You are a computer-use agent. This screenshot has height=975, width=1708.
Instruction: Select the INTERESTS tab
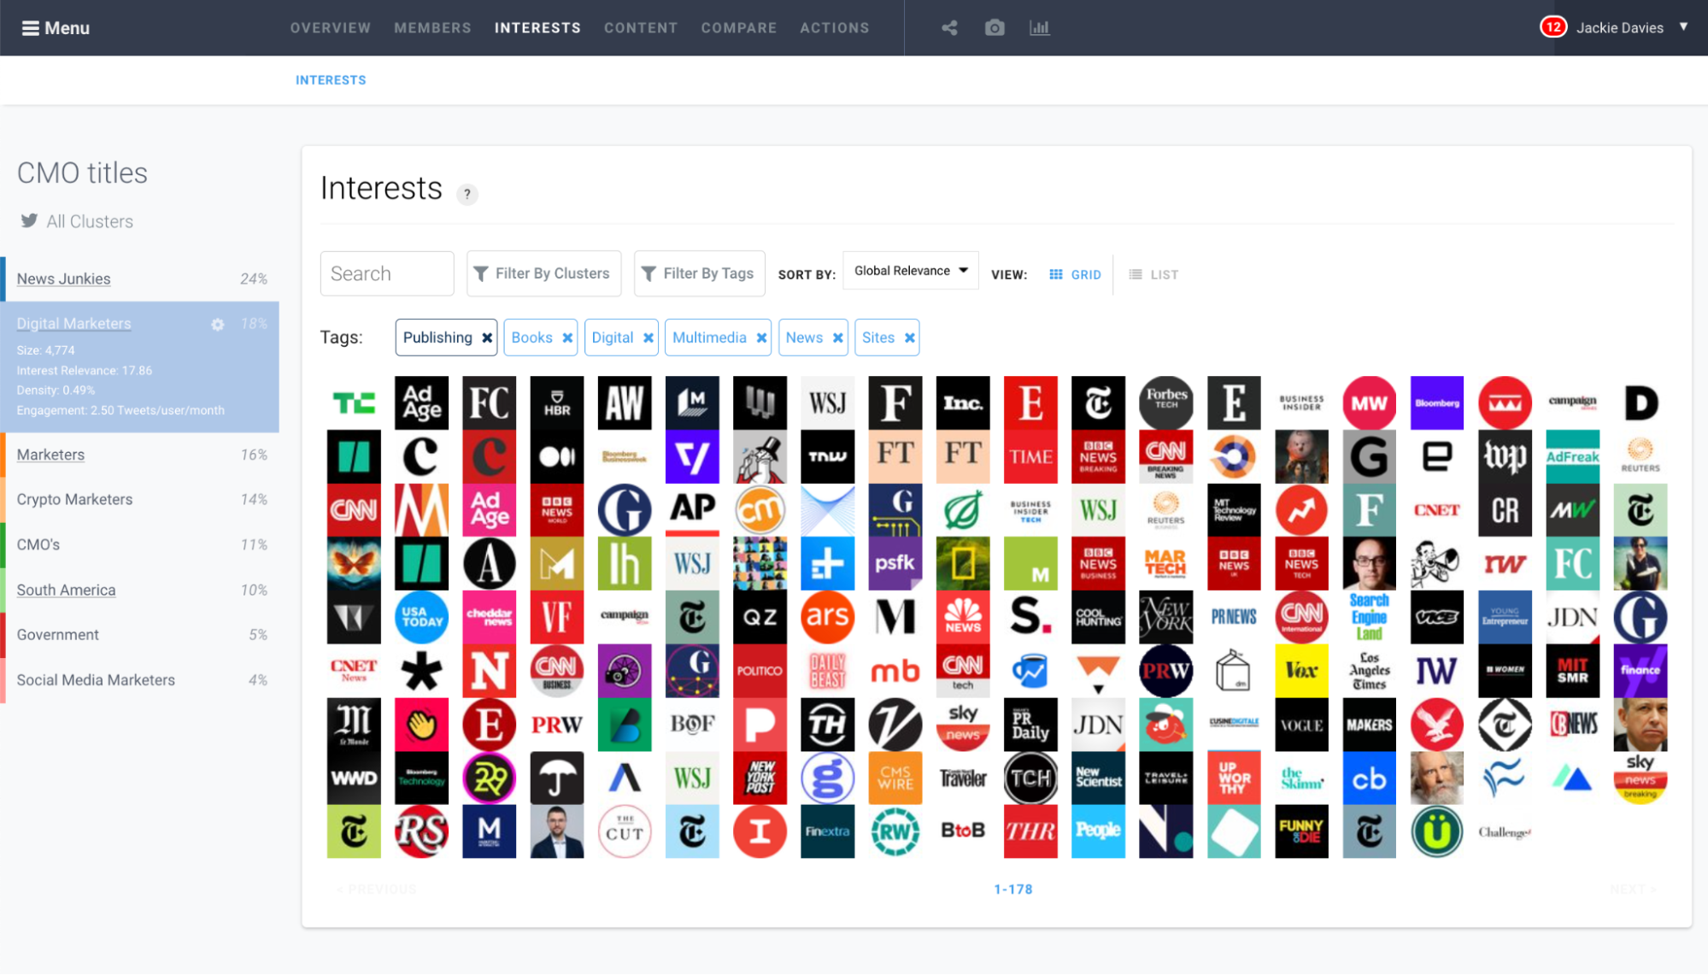coord(537,28)
